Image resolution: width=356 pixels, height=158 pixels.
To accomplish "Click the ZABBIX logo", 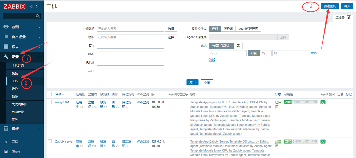I will [14, 6].
